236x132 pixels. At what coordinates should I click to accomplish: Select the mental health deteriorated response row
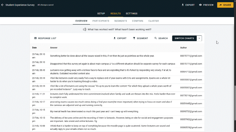coord(94,111)
